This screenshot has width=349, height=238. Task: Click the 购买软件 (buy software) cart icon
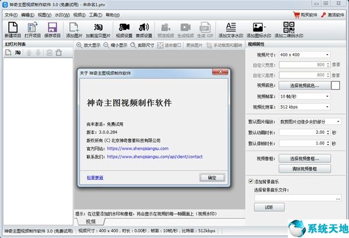click(297, 15)
